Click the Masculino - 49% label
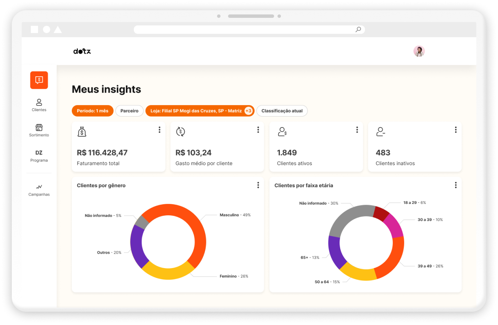Viewport: 498px width, 325px height. [235, 215]
